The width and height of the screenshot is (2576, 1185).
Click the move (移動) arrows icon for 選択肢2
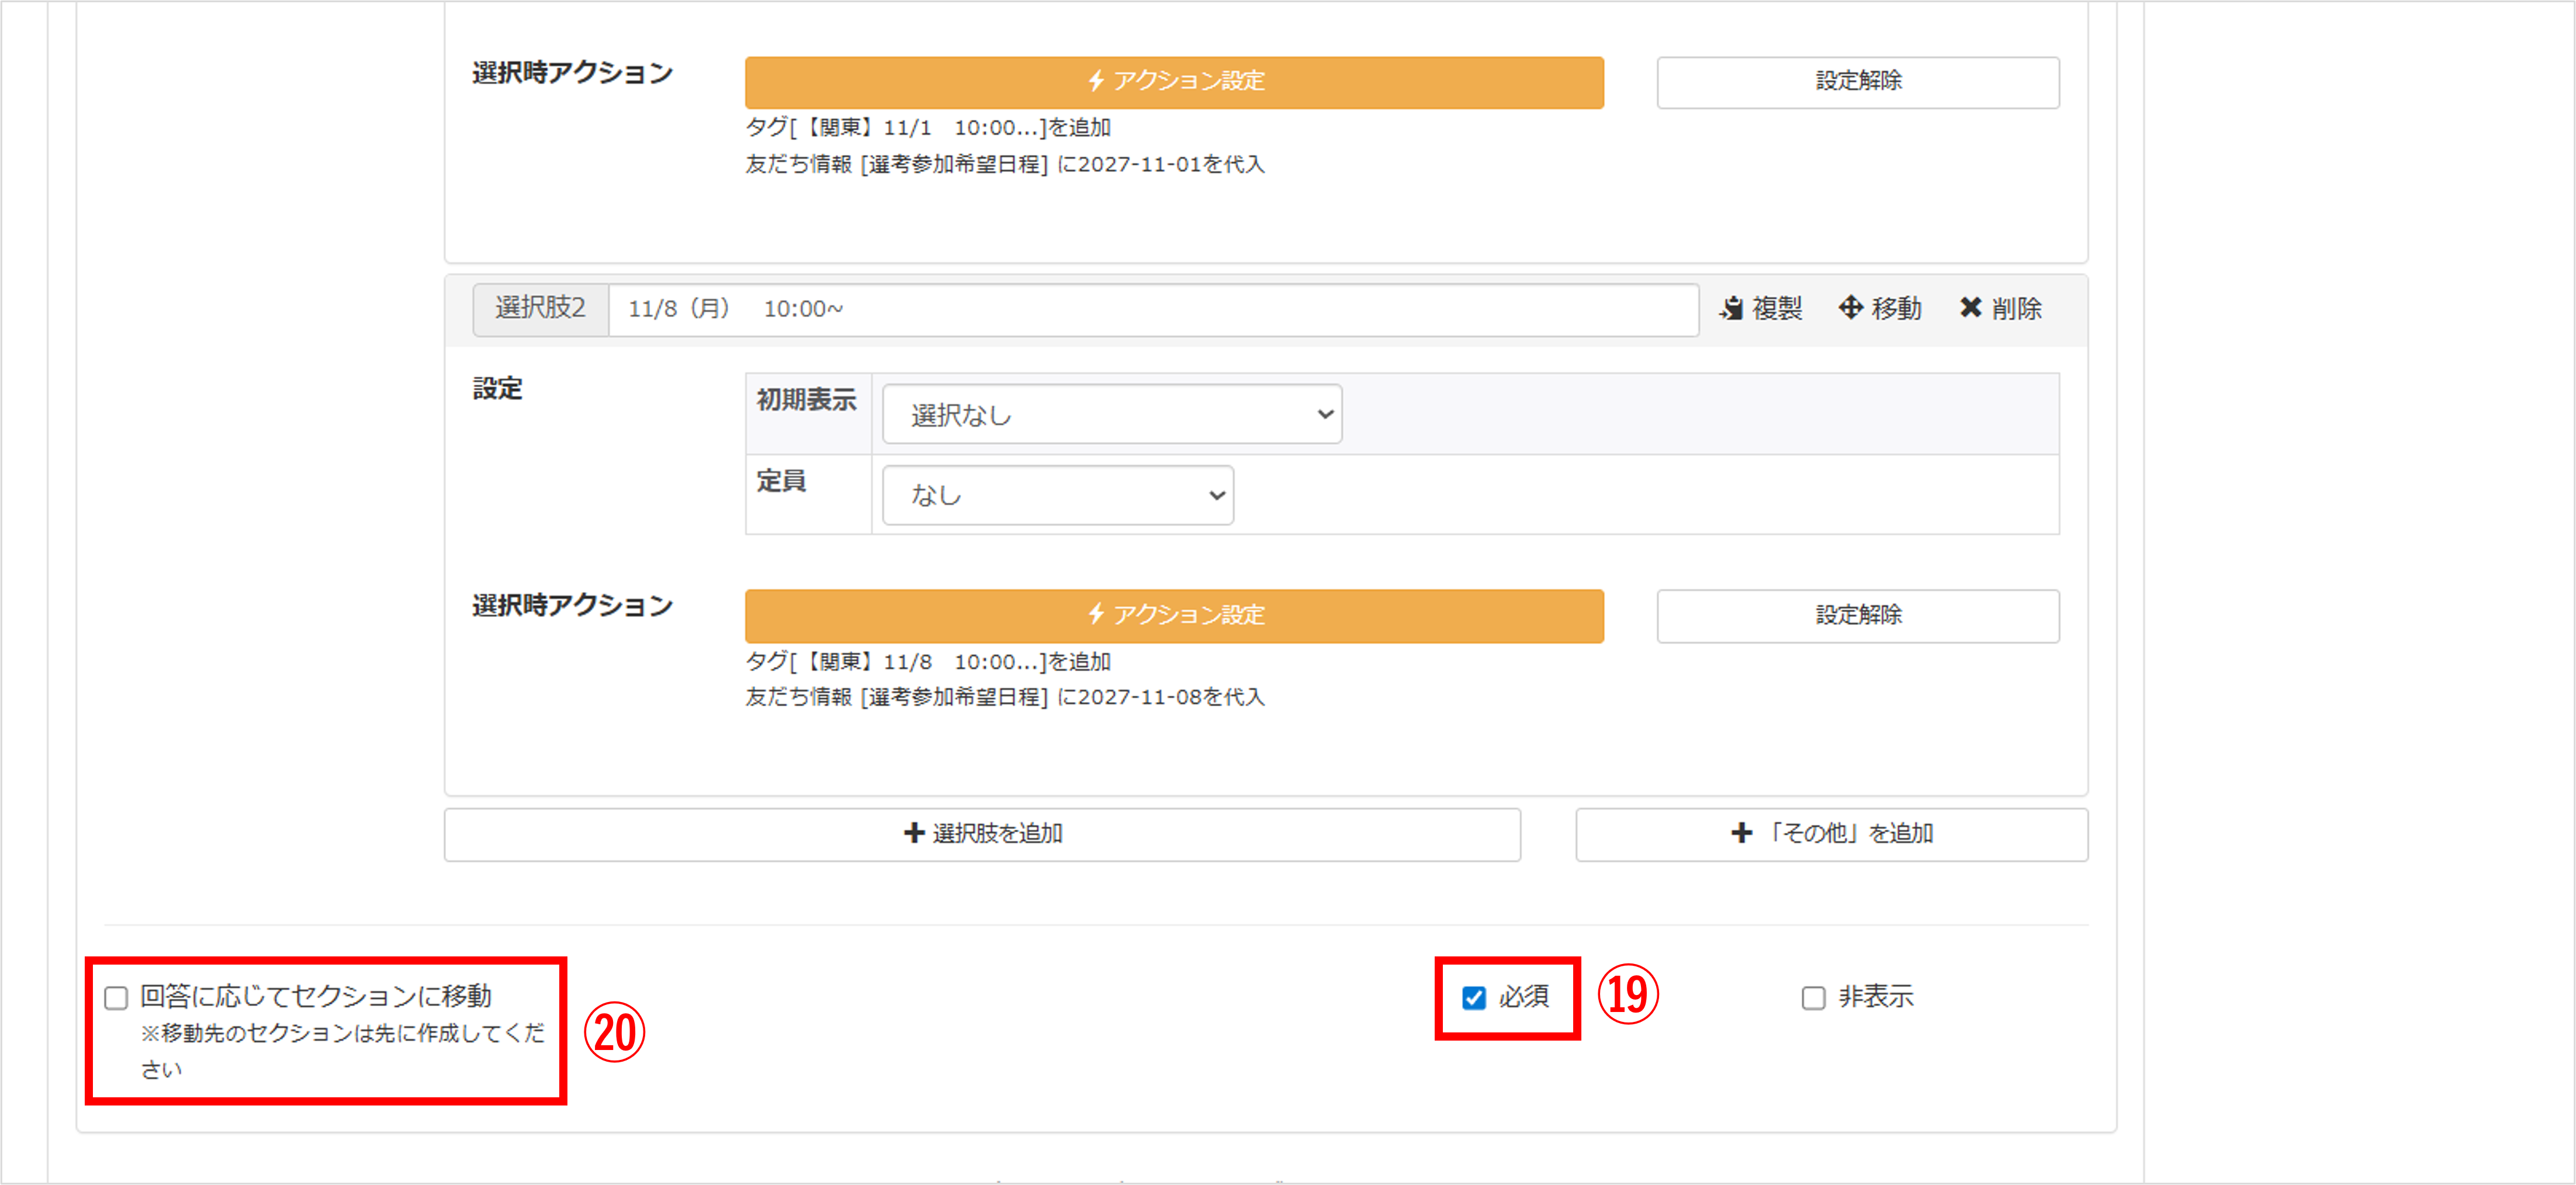tap(1850, 308)
